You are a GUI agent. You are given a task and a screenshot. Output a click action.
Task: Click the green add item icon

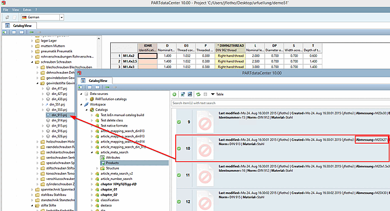coord(175,94)
